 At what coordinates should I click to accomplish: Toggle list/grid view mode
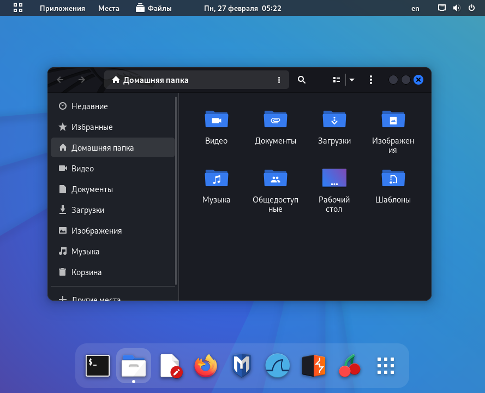pos(337,80)
